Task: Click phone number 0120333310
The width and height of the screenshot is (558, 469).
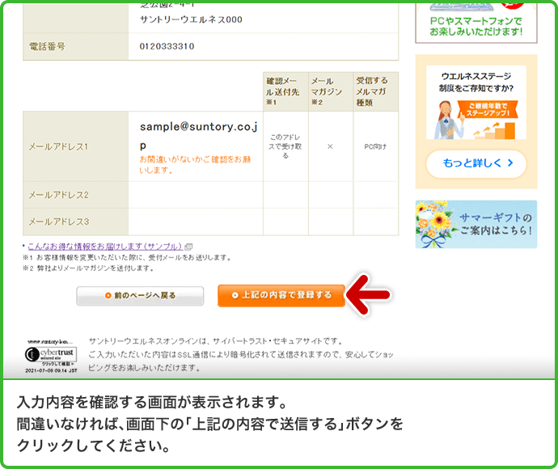Action: click(167, 46)
